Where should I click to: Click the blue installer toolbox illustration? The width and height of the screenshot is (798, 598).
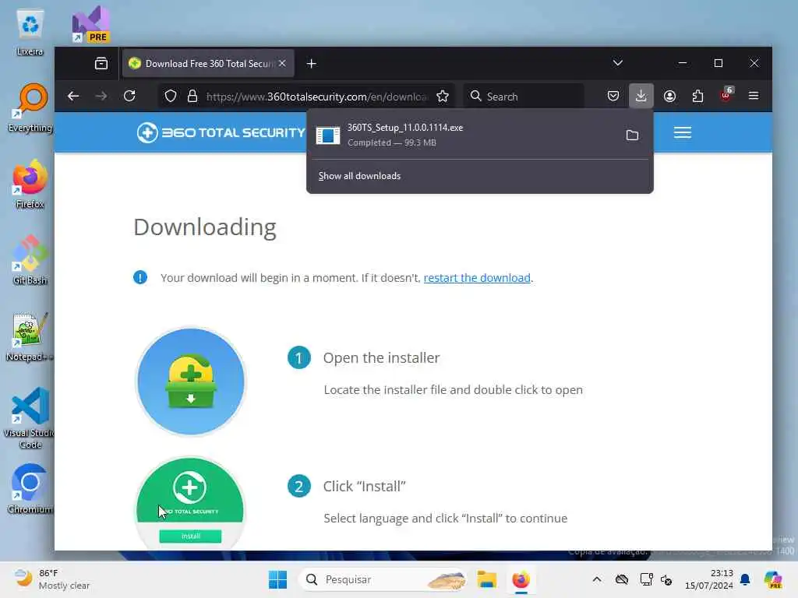coord(191,382)
